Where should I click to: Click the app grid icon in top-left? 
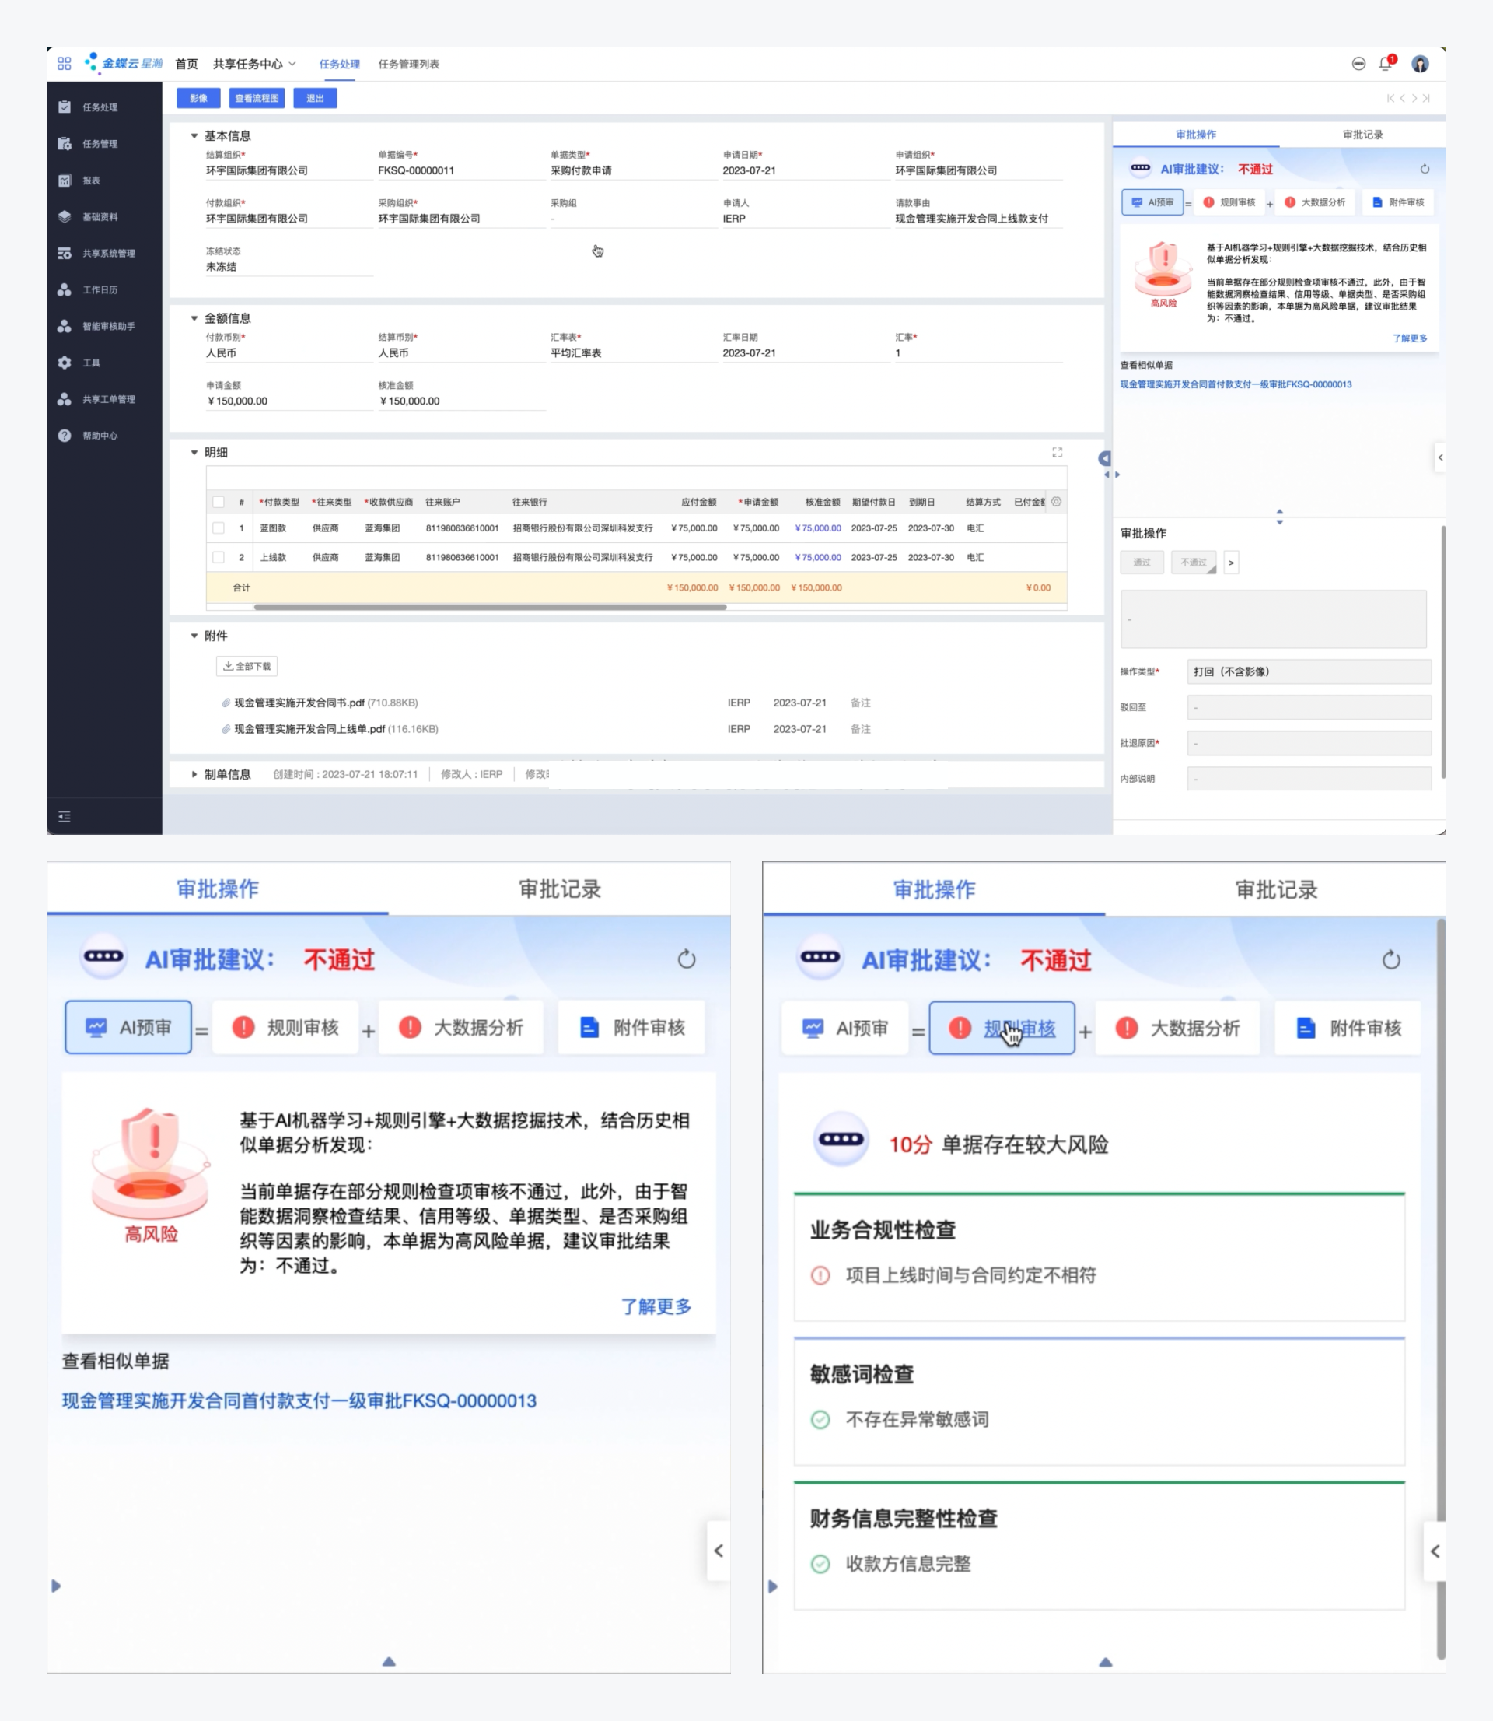(64, 63)
